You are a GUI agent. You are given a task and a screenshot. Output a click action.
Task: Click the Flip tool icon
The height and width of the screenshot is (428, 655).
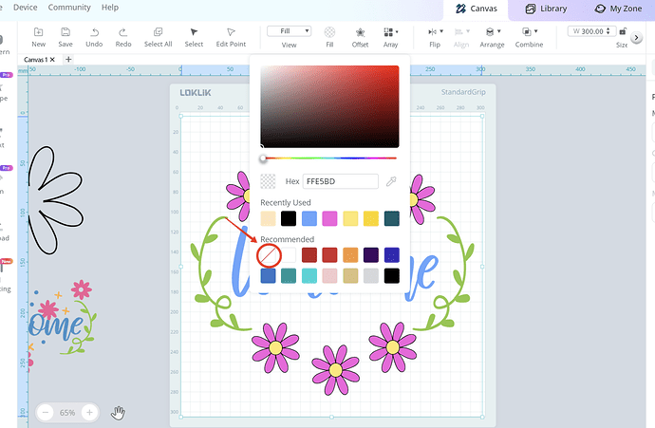[432, 31]
